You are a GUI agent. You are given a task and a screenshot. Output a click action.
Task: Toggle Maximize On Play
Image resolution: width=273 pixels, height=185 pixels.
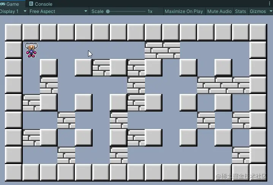[184, 11]
